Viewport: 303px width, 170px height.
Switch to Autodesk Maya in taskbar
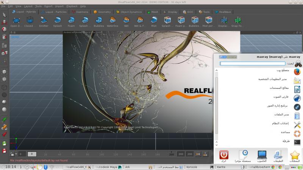[x=109, y=167]
